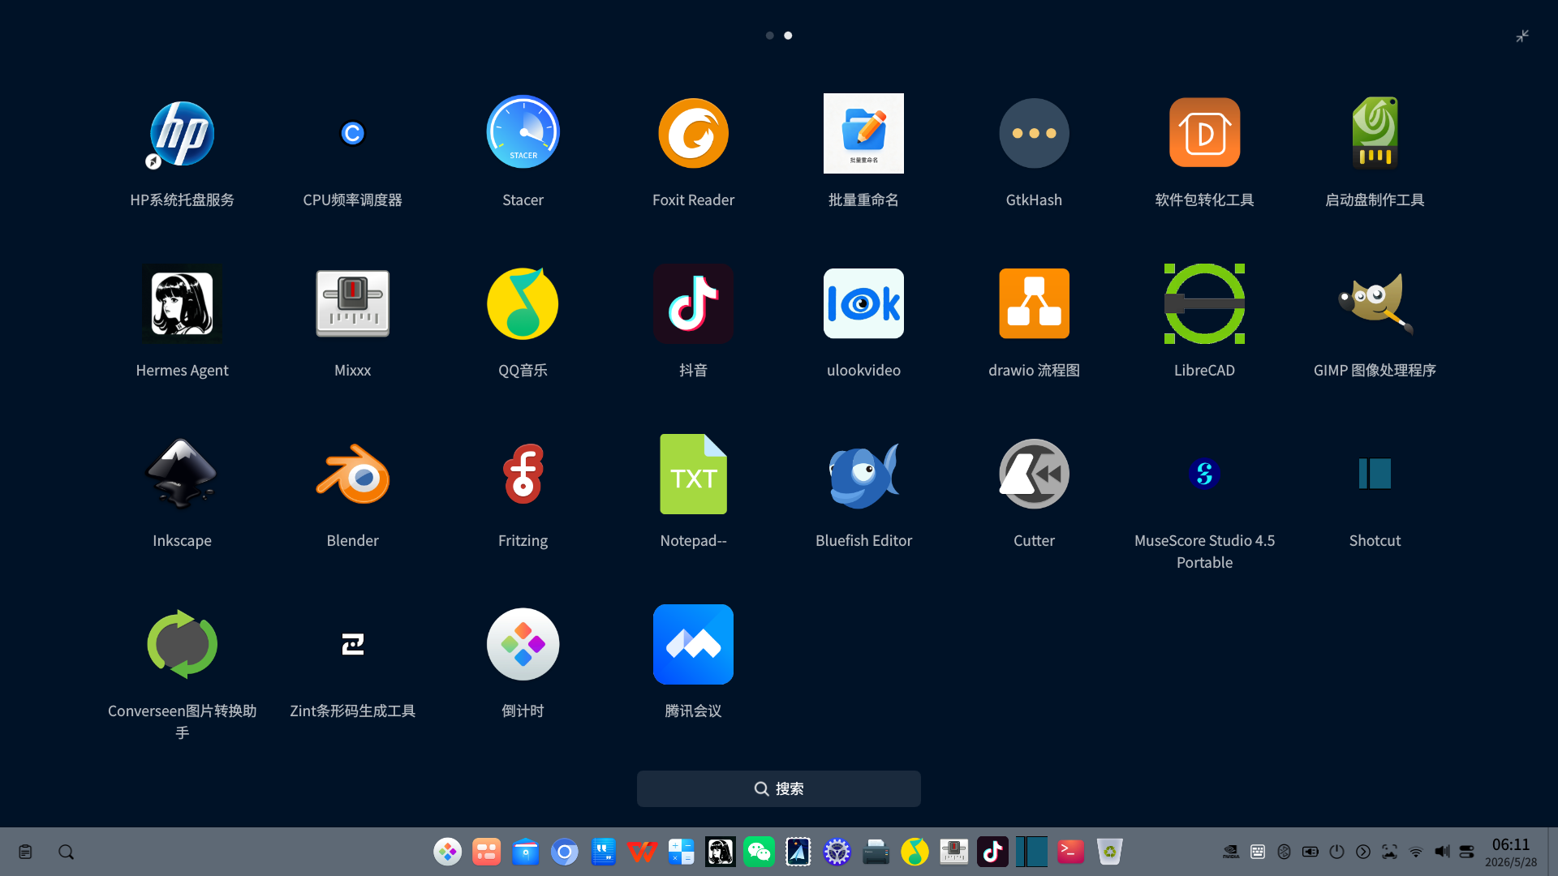Viewport: 1558px width, 876px height.
Task: Open the terminal from the dock
Action: (1070, 852)
